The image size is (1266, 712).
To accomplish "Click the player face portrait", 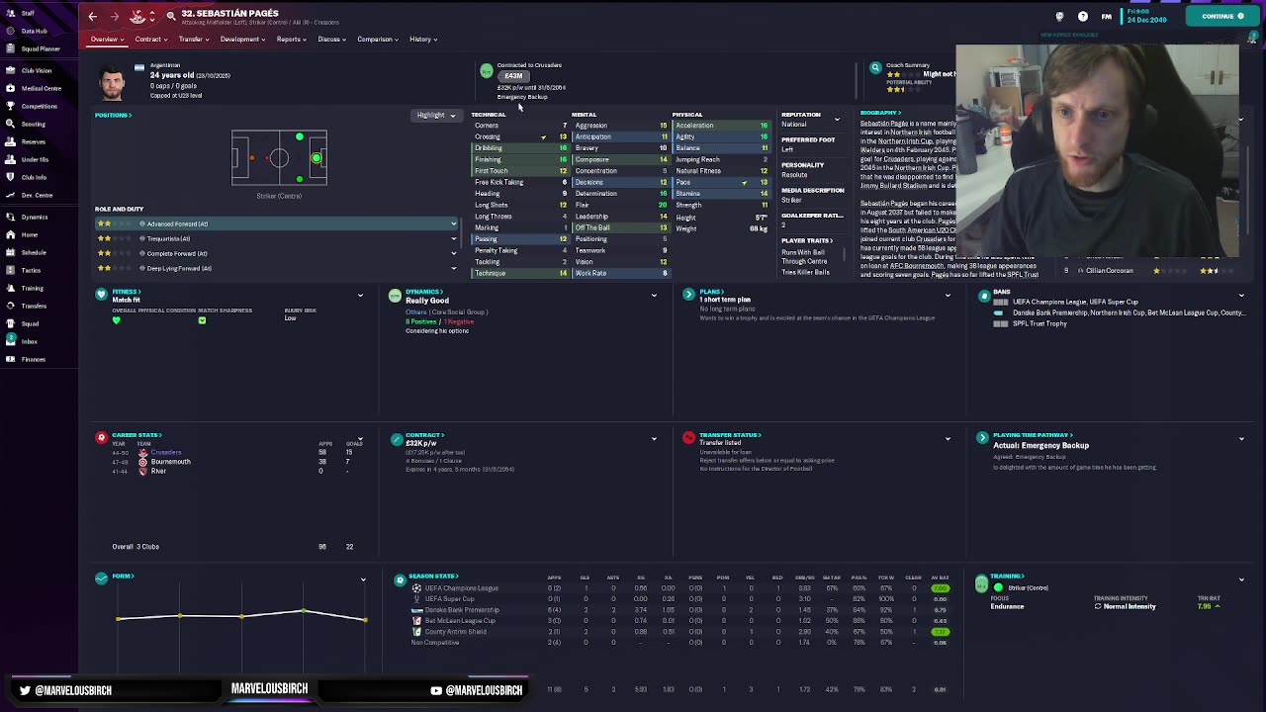I will pyautogui.click(x=112, y=83).
